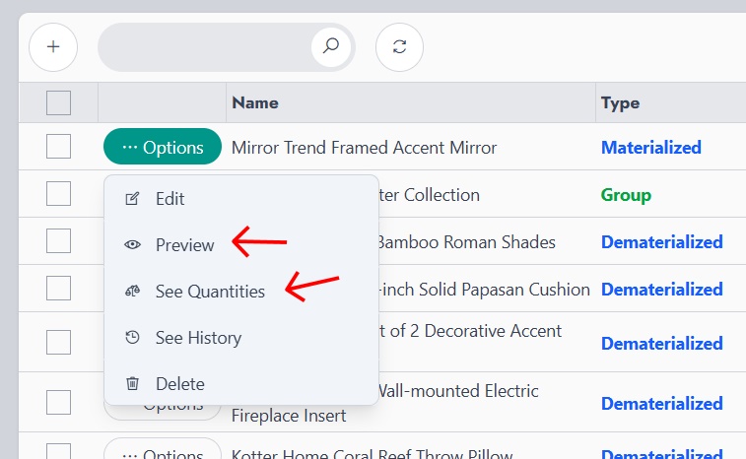Check the box for the Group row
This screenshot has width=746, height=459.
[x=58, y=194]
